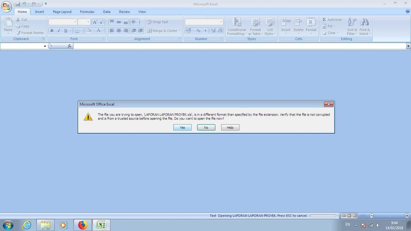Click the Office Button orb

tap(6, 6)
